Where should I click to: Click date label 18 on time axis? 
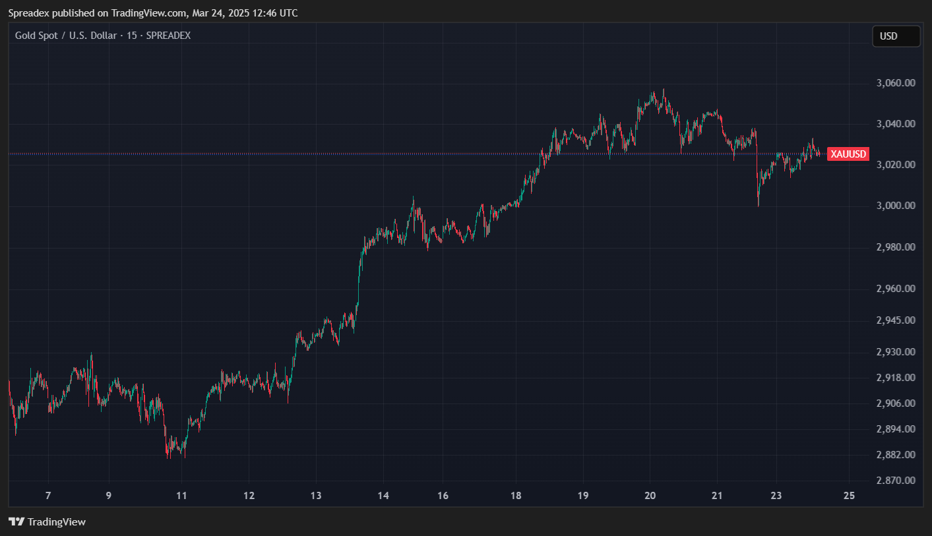(x=516, y=496)
